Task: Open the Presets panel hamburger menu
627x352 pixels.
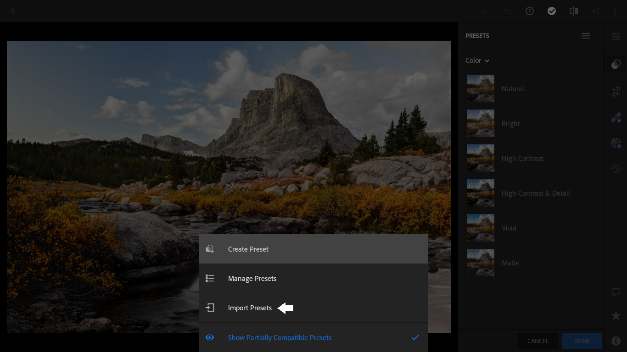Action: 586,36
